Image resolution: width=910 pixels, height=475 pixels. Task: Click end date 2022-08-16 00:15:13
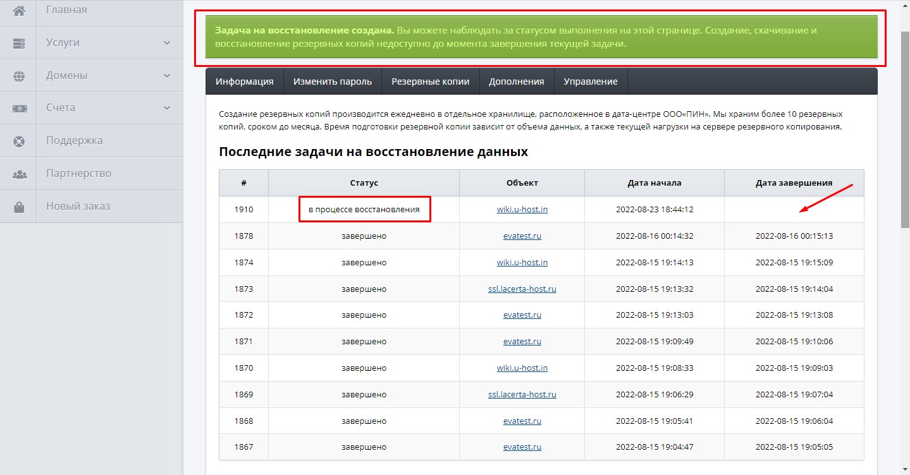point(794,236)
